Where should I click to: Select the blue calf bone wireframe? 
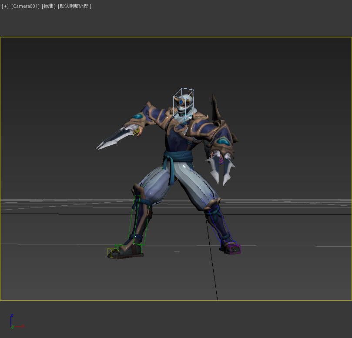(x=220, y=225)
